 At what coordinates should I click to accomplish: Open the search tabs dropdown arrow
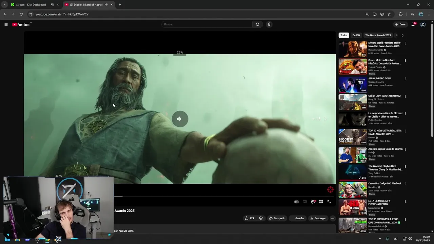pos(4,5)
